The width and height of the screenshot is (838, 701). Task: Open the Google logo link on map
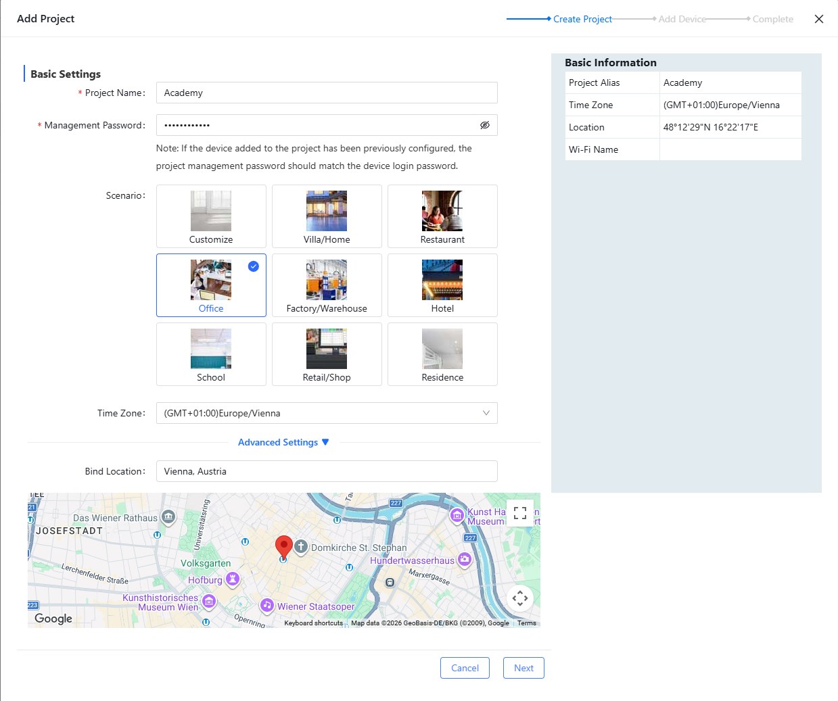pyautogui.click(x=53, y=619)
